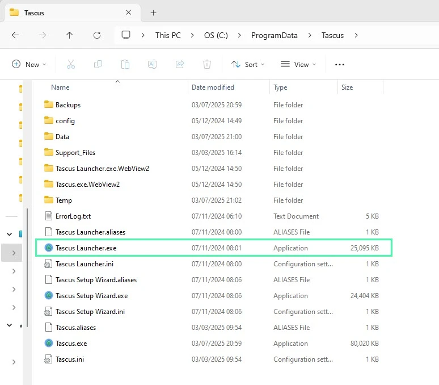Viewport: 439px width, 385px height.
Task: Sort by the Size column header
Action: (x=347, y=87)
